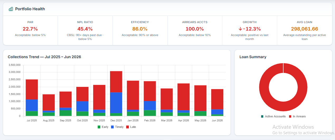Screen dimensions: 335x140
Task: Click the Jun 2026 axis label
Action: (x=217, y=121)
